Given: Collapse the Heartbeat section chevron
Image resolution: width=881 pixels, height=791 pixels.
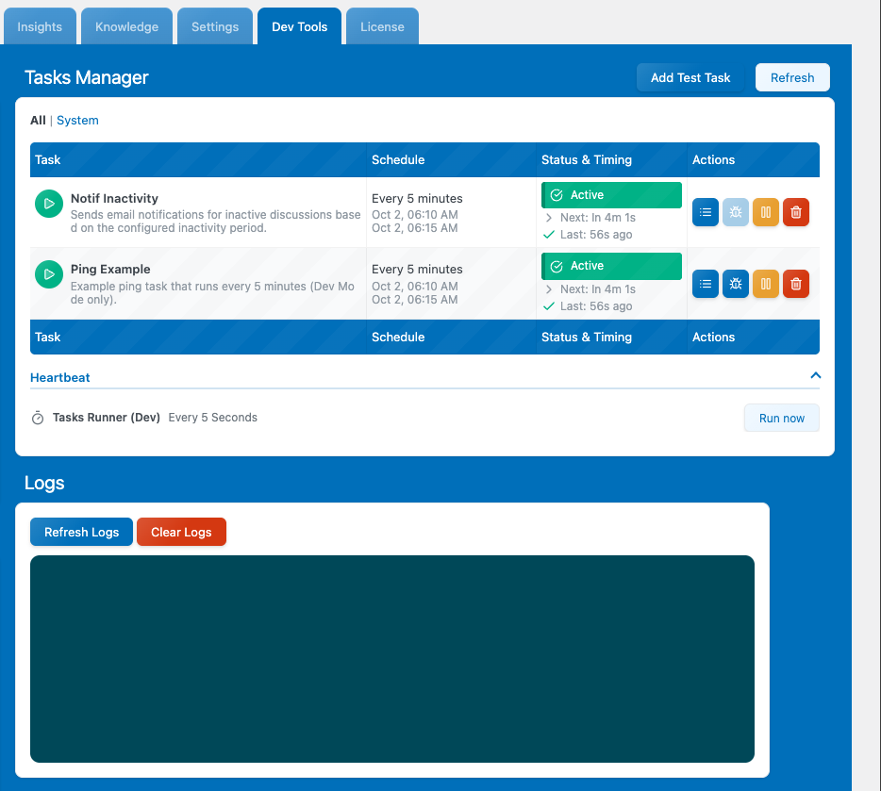Looking at the screenshot, I should (x=815, y=375).
